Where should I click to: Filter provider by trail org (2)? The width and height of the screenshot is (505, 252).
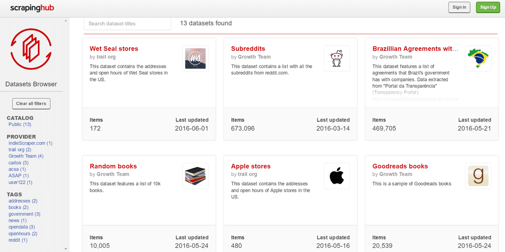pyautogui.click(x=20, y=150)
